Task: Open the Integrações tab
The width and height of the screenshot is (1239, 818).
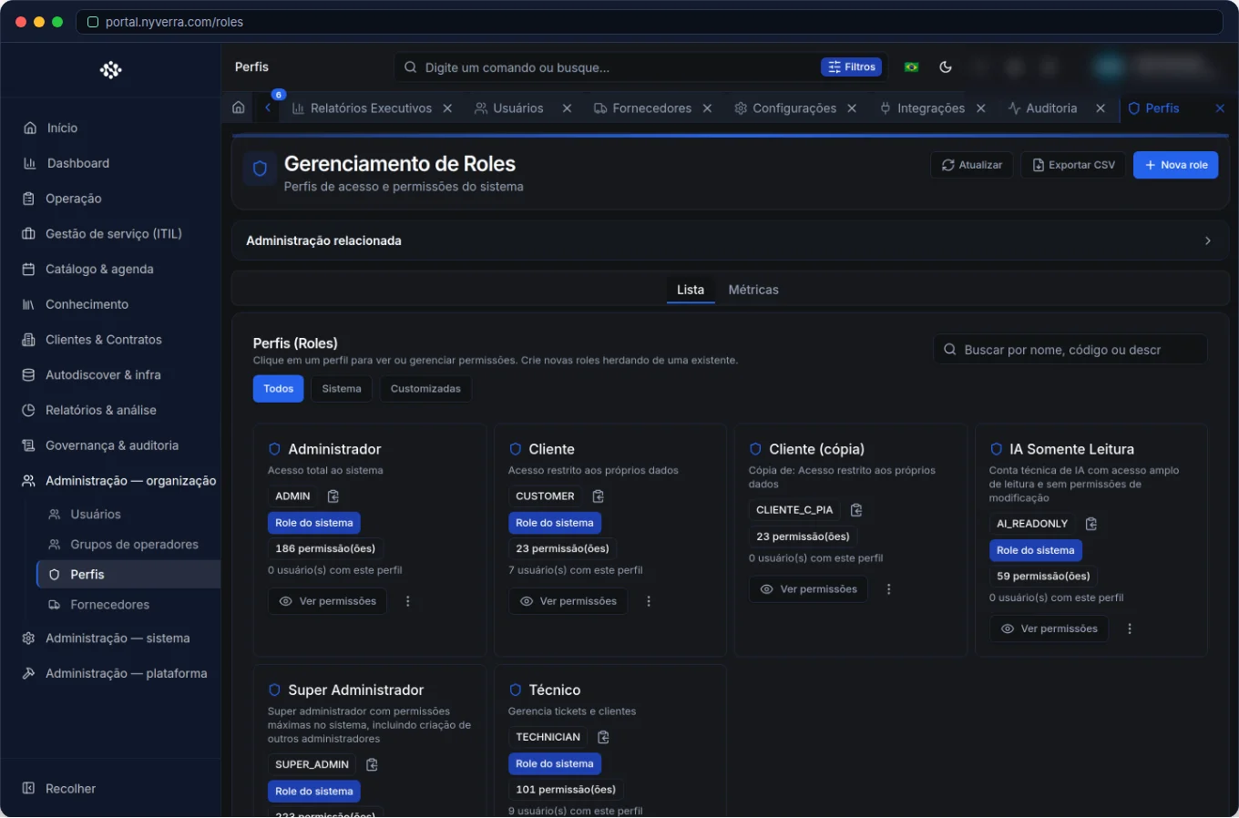Action: (x=922, y=108)
